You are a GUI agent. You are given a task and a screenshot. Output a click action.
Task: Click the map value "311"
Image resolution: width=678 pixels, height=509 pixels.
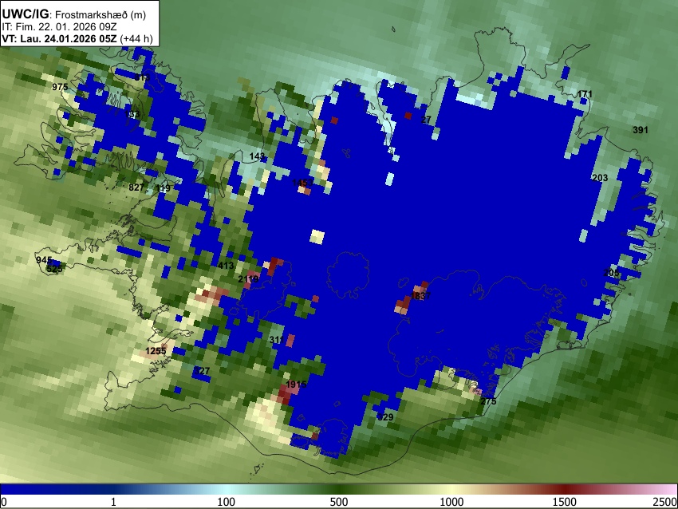click(277, 340)
